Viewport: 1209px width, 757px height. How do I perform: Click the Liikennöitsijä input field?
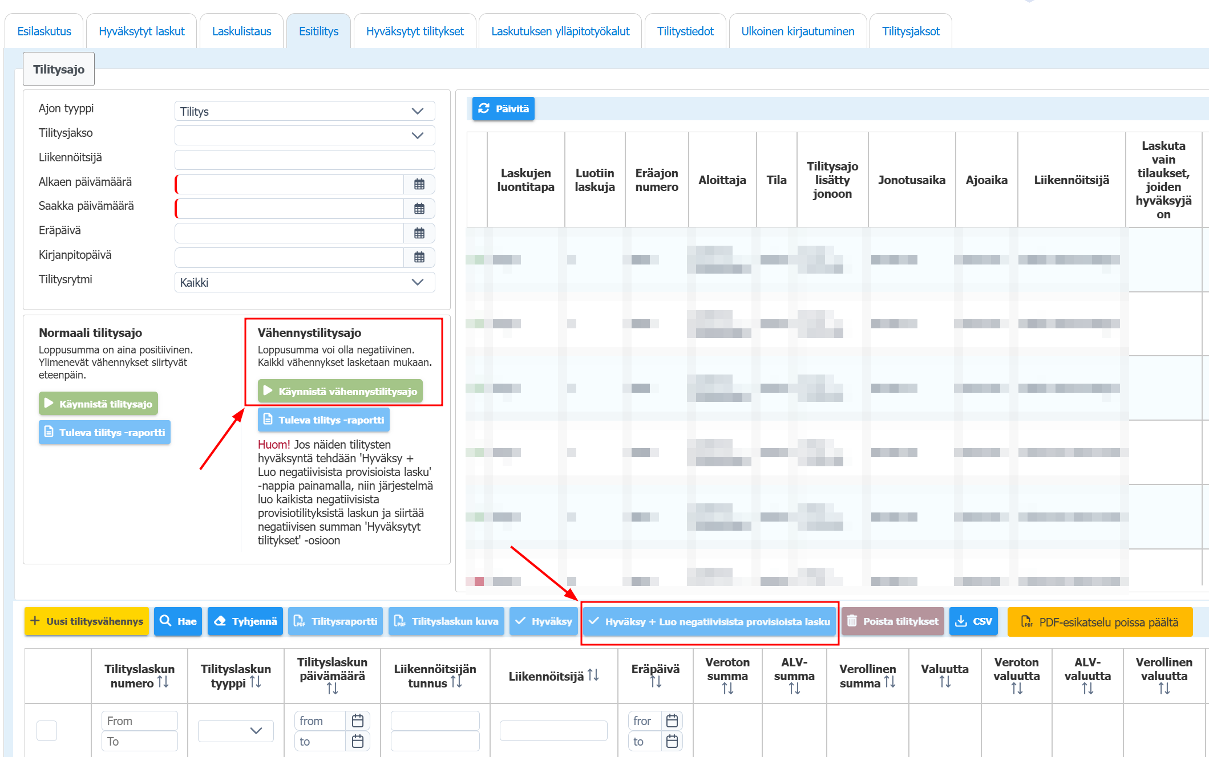[x=305, y=160]
